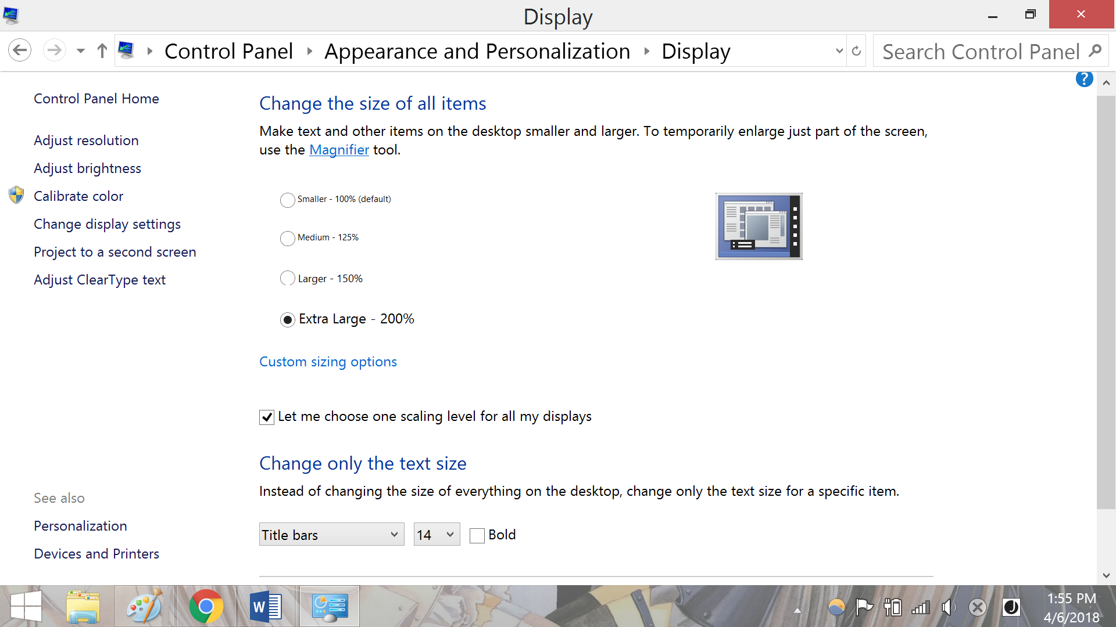Screen dimensions: 1116x627
Task: Open the font size 14 dropdown
Action: 437,535
